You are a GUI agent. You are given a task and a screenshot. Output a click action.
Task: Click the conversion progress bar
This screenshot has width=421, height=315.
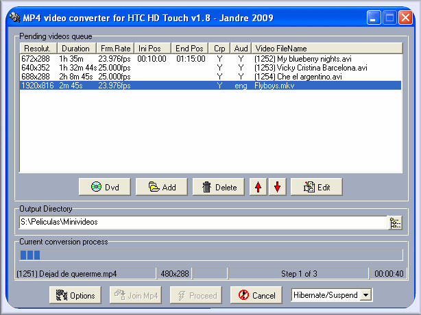211,255
